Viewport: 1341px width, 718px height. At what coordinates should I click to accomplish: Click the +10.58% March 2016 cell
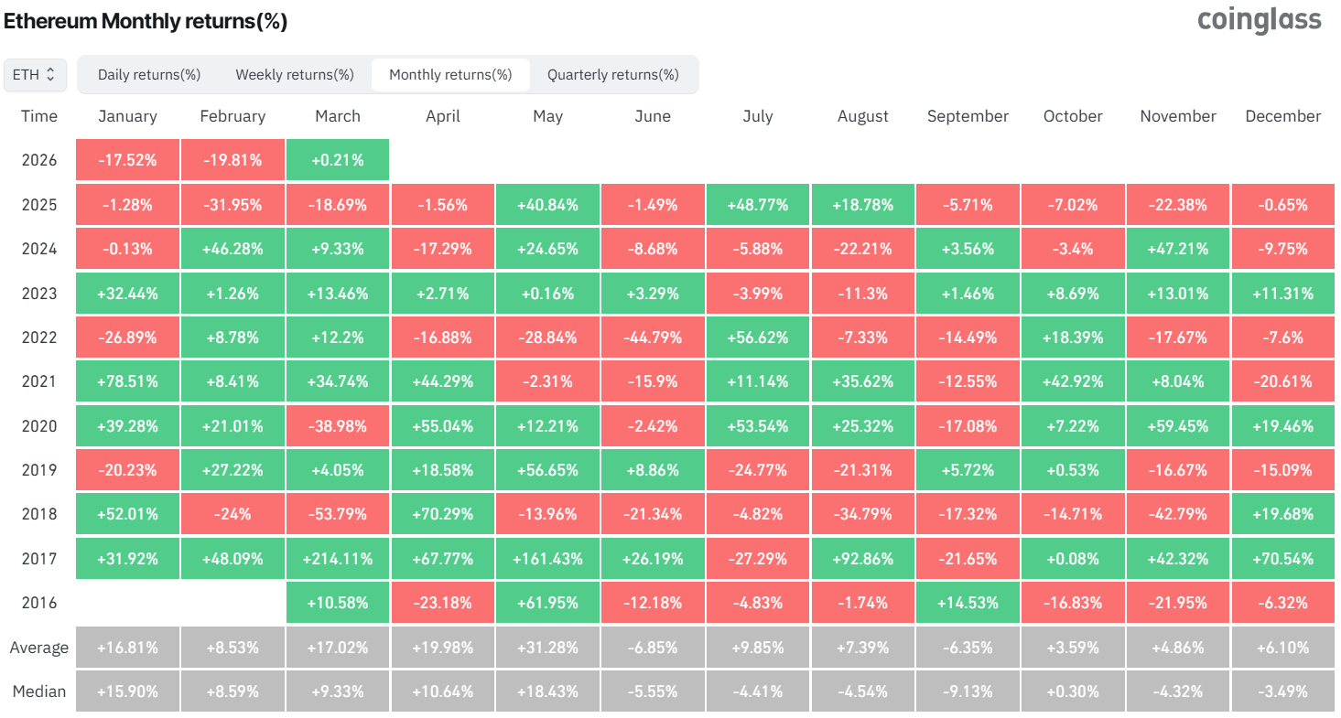click(338, 603)
